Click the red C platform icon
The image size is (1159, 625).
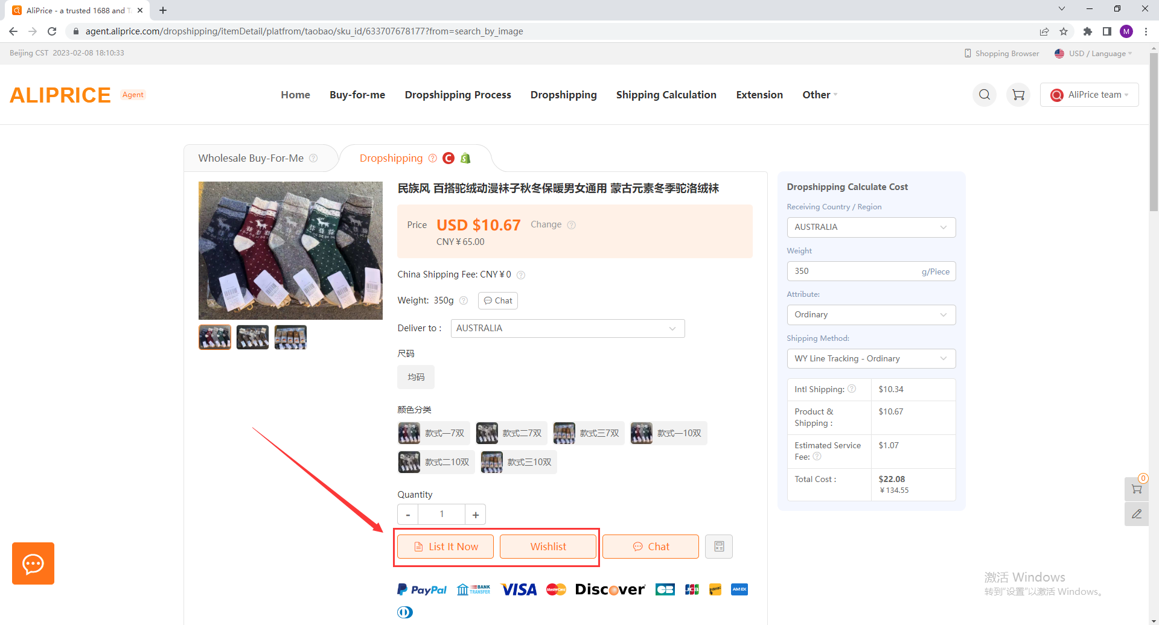pyautogui.click(x=449, y=158)
